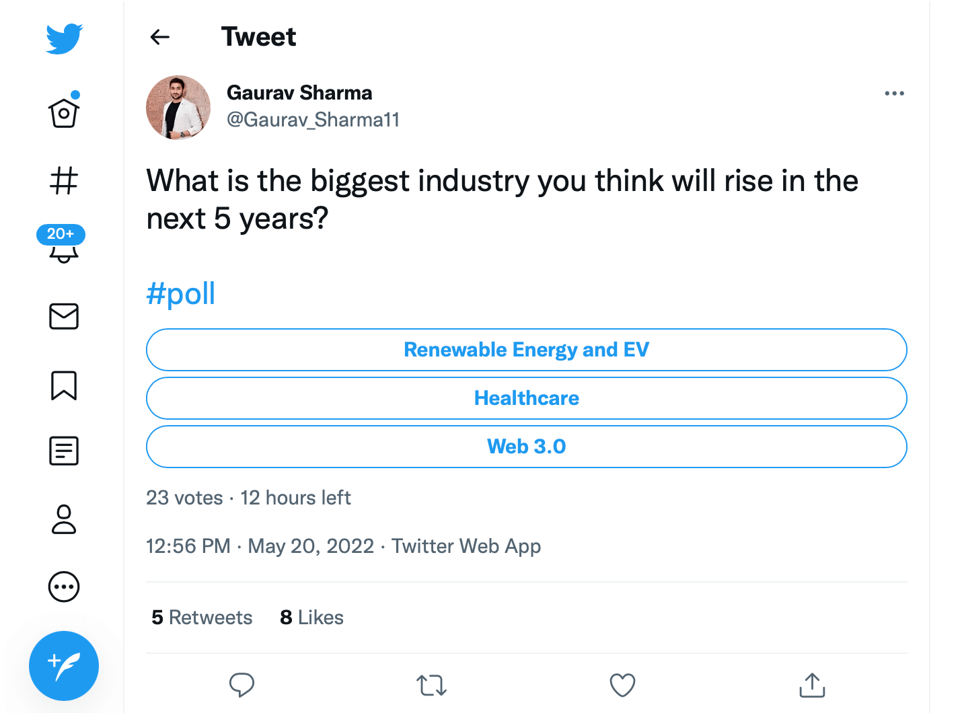Open the compose new Tweet button
Viewport: 962px width, 713px height.
pyautogui.click(x=64, y=666)
